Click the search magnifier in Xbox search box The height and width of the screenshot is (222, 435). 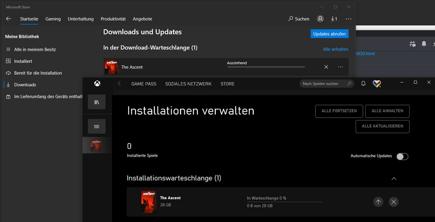tap(349, 84)
